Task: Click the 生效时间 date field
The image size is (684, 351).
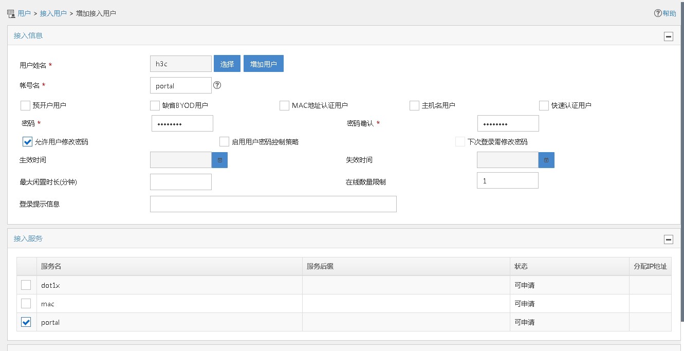Action: [181, 160]
